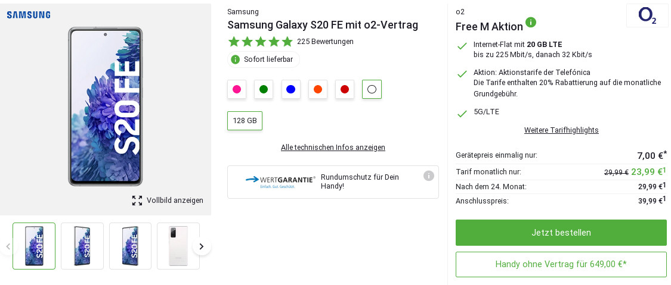This screenshot has width=671, height=285.
Task: Click the fullscreen expand icon
Action: pyautogui.click(x=137, y=201)
